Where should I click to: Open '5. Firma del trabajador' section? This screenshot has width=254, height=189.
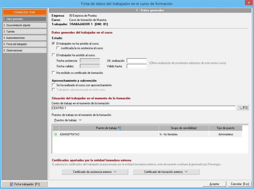click(25, 44)
